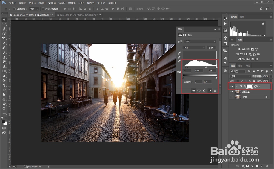Add layer style using the fx icon
274x169 pixels.
[x=242, y=166]
